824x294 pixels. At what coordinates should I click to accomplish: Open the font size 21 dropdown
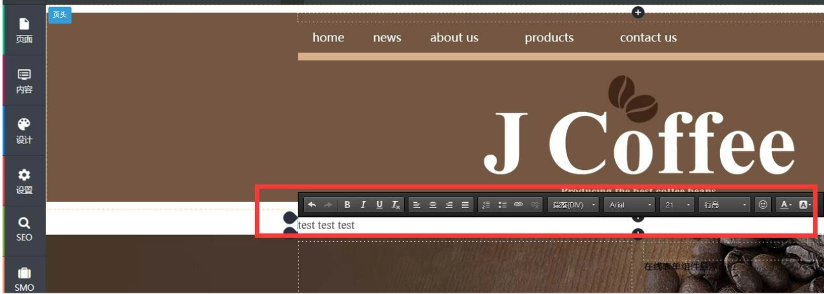pyautogui.click(x=677, y=205)
